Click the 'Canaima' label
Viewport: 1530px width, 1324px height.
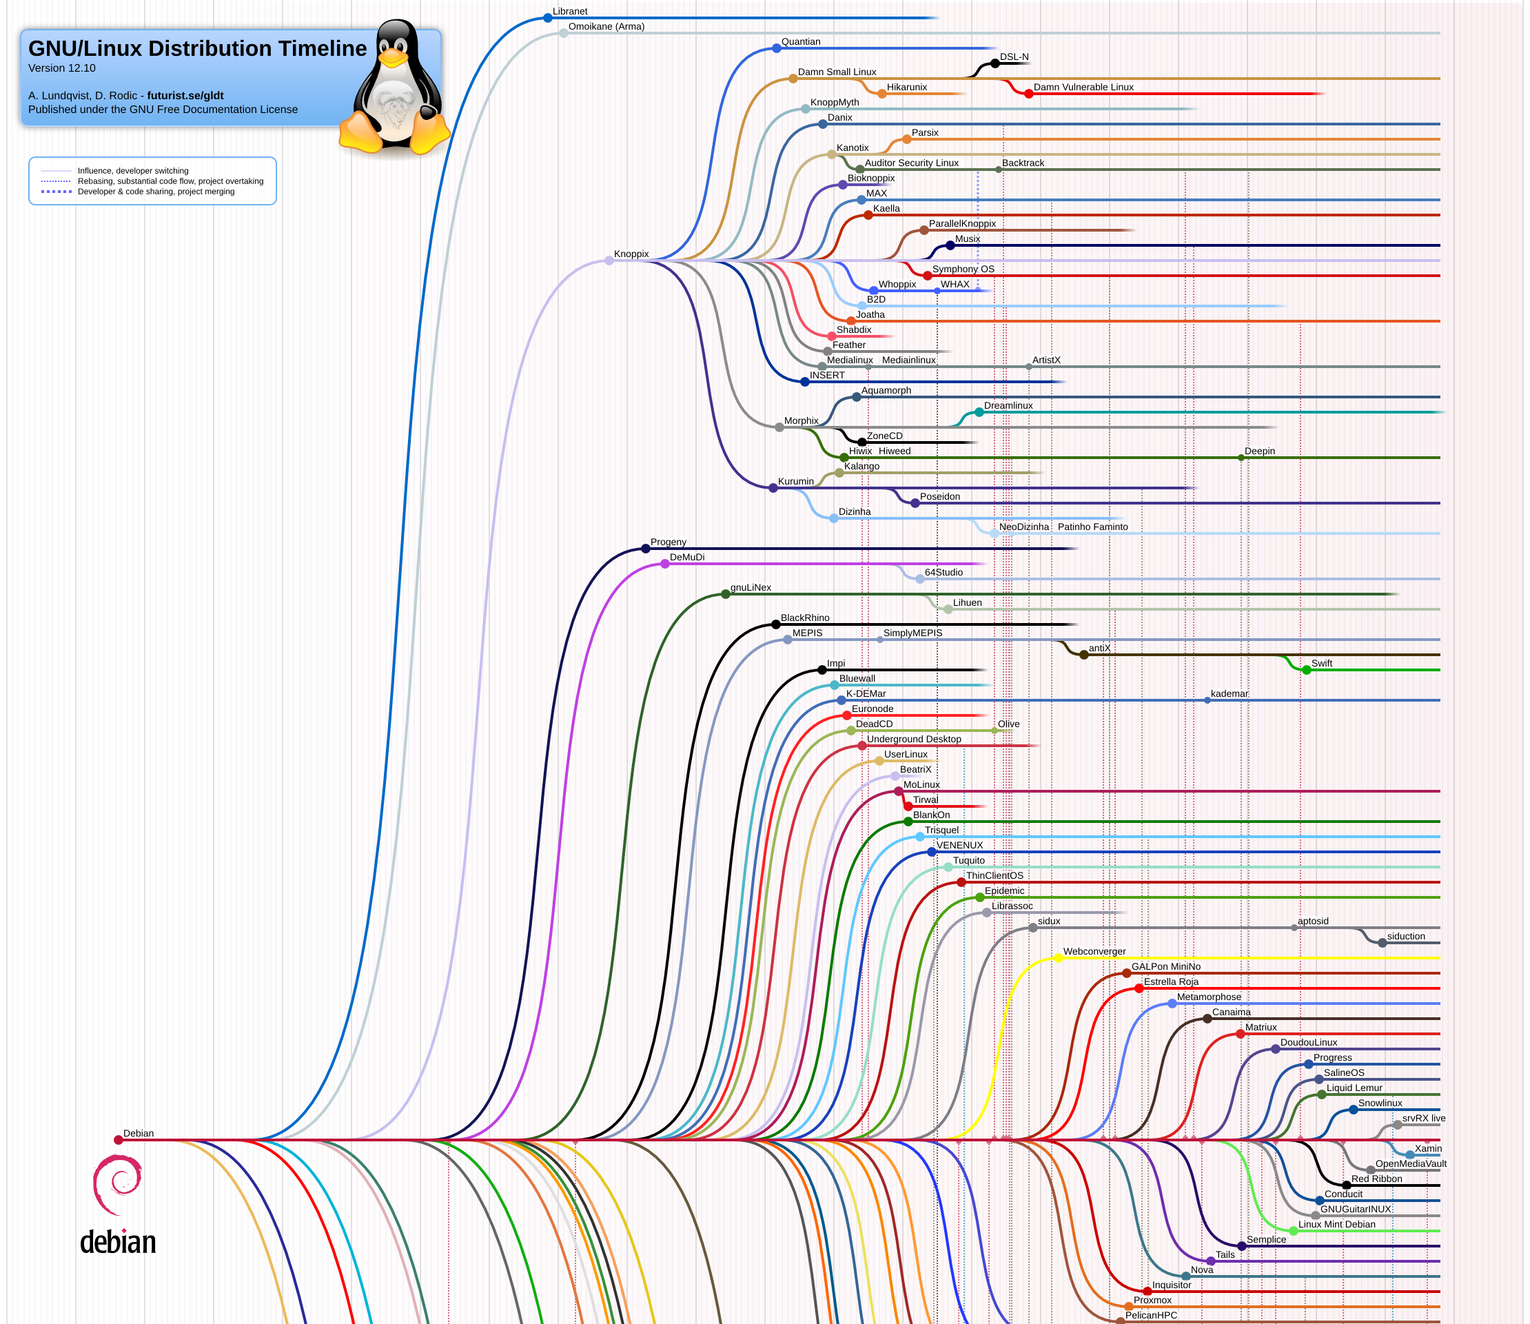(1232, 1012)
